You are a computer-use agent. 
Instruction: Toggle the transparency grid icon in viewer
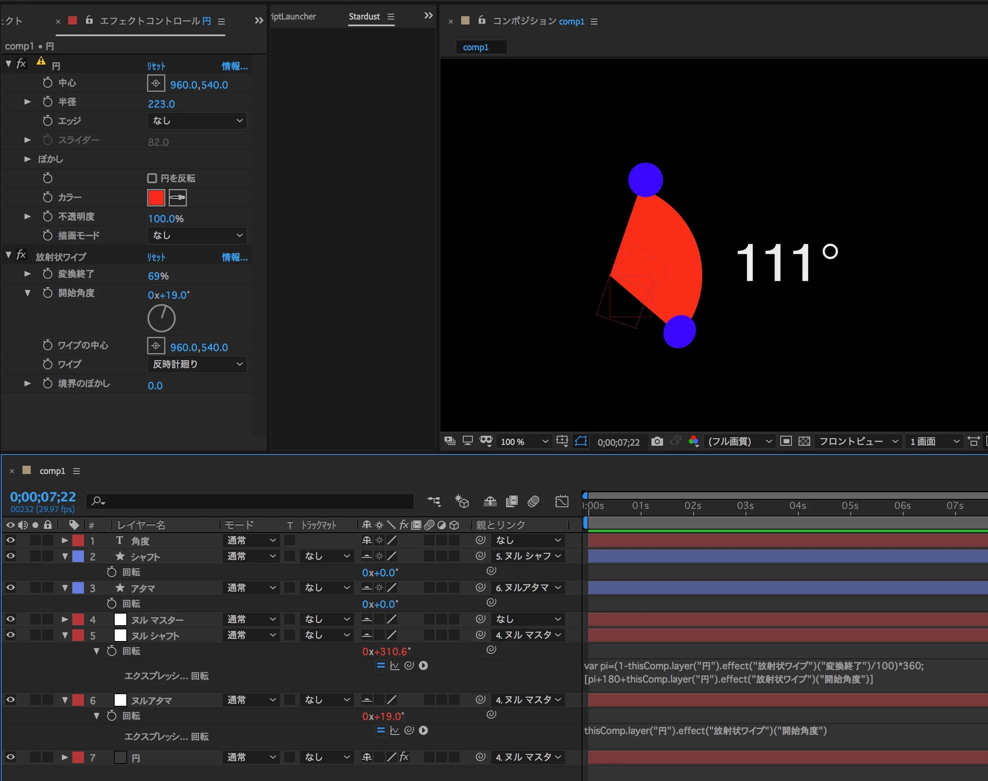click(x=804, y=441)
